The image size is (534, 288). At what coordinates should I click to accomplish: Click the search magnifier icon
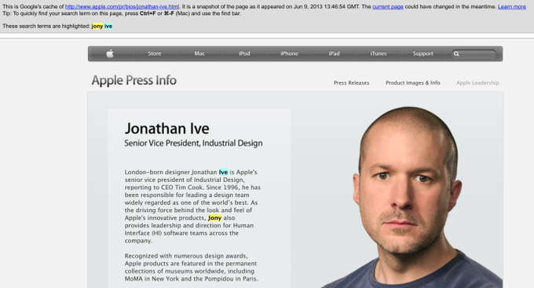pos(456,54)
